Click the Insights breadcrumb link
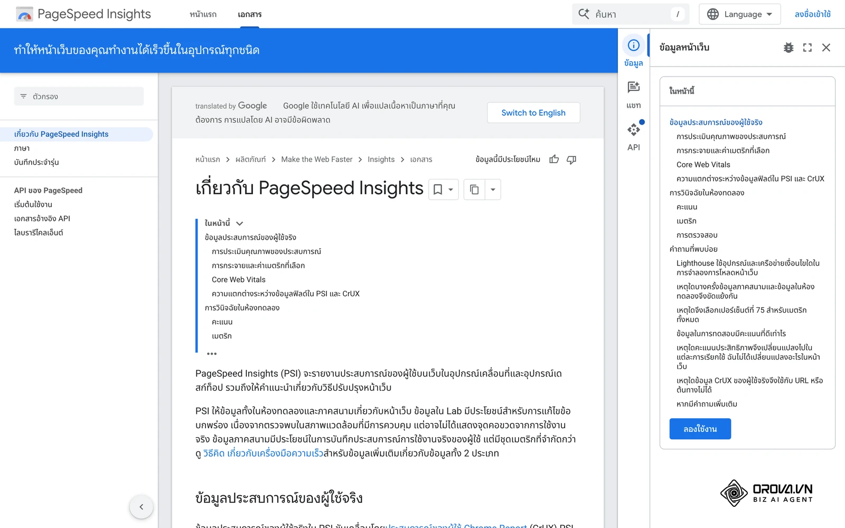Viewport: 845px width, 528px height. [x=381, y=159]
